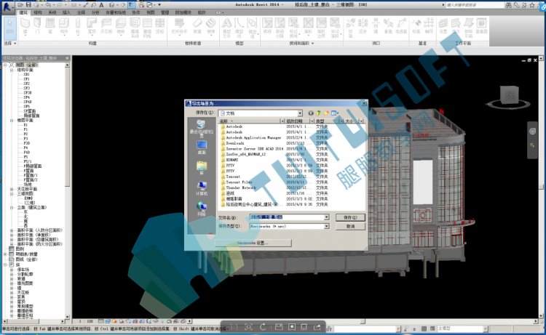This screenshot has height=335, width=546.
Task: Click the file name input field
Action: pos(287,217)
